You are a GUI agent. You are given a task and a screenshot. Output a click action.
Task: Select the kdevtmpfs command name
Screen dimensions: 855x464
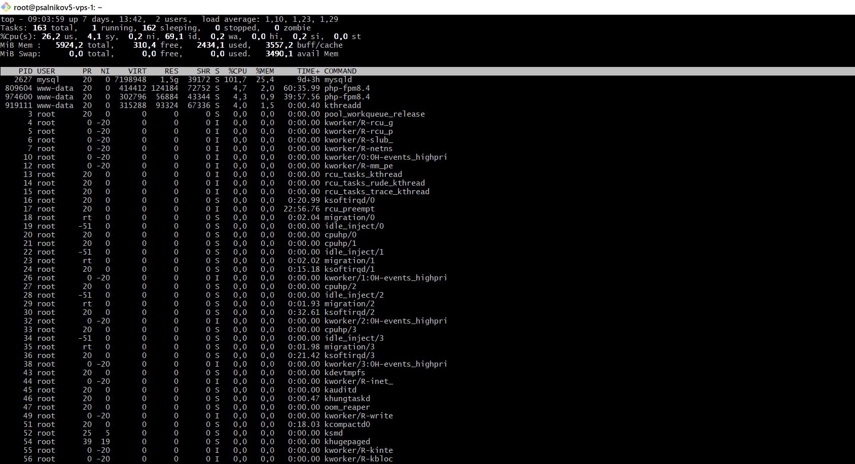[x=345, y=373]
